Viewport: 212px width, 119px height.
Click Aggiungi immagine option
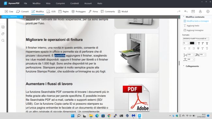[193, 30]
